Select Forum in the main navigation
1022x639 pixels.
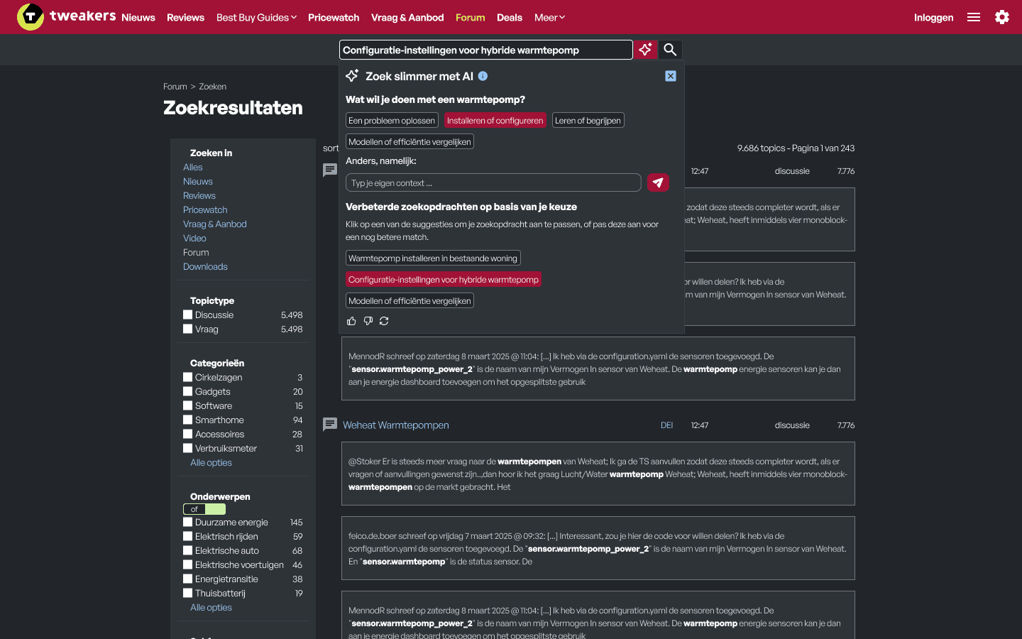click(470, 17)
